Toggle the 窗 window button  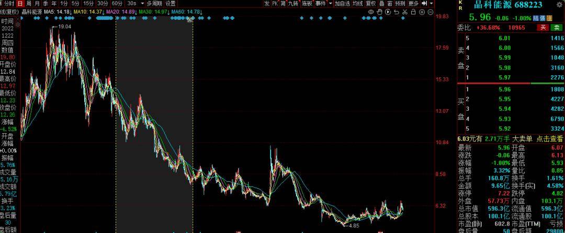coord(390,4)
